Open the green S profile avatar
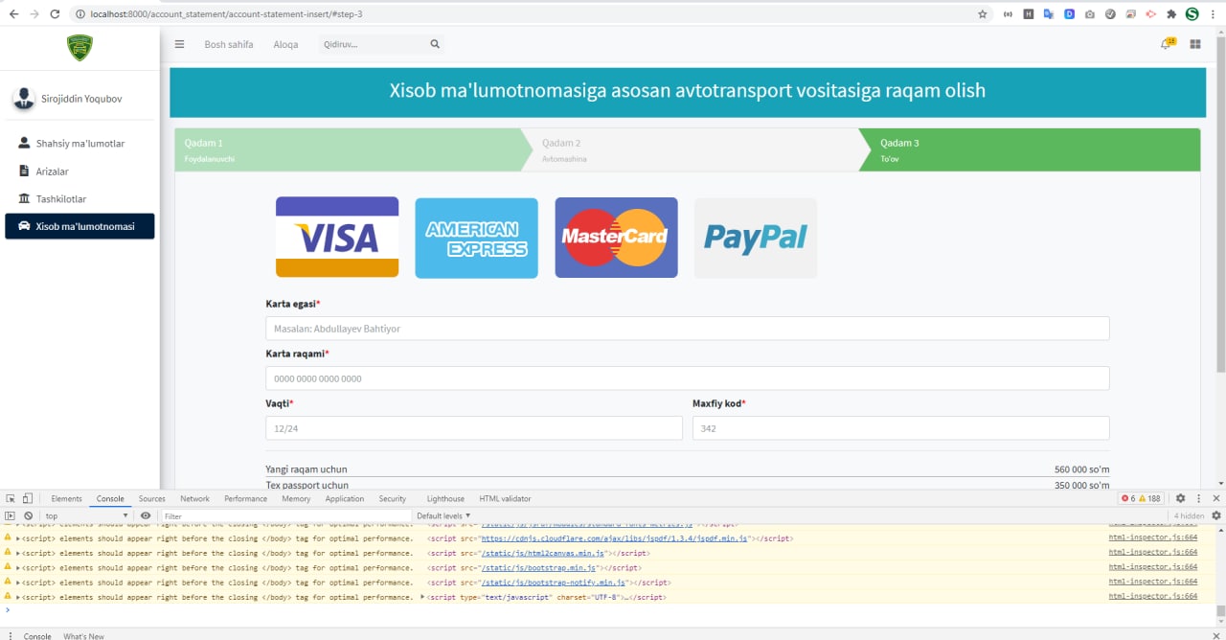 (1192, 14)
